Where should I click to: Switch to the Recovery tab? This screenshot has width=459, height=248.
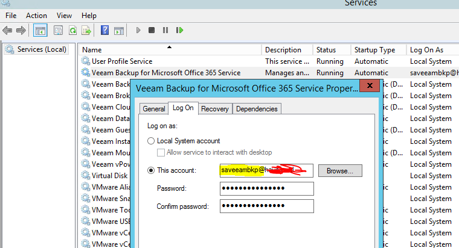(214, 109)
